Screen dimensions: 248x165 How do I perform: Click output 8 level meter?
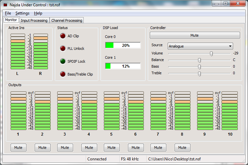[183, 111]
